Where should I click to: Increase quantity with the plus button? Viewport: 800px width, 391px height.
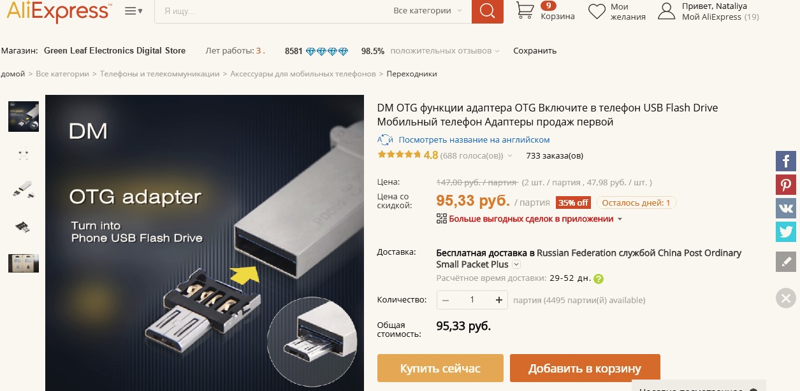[x=499, y=300]
